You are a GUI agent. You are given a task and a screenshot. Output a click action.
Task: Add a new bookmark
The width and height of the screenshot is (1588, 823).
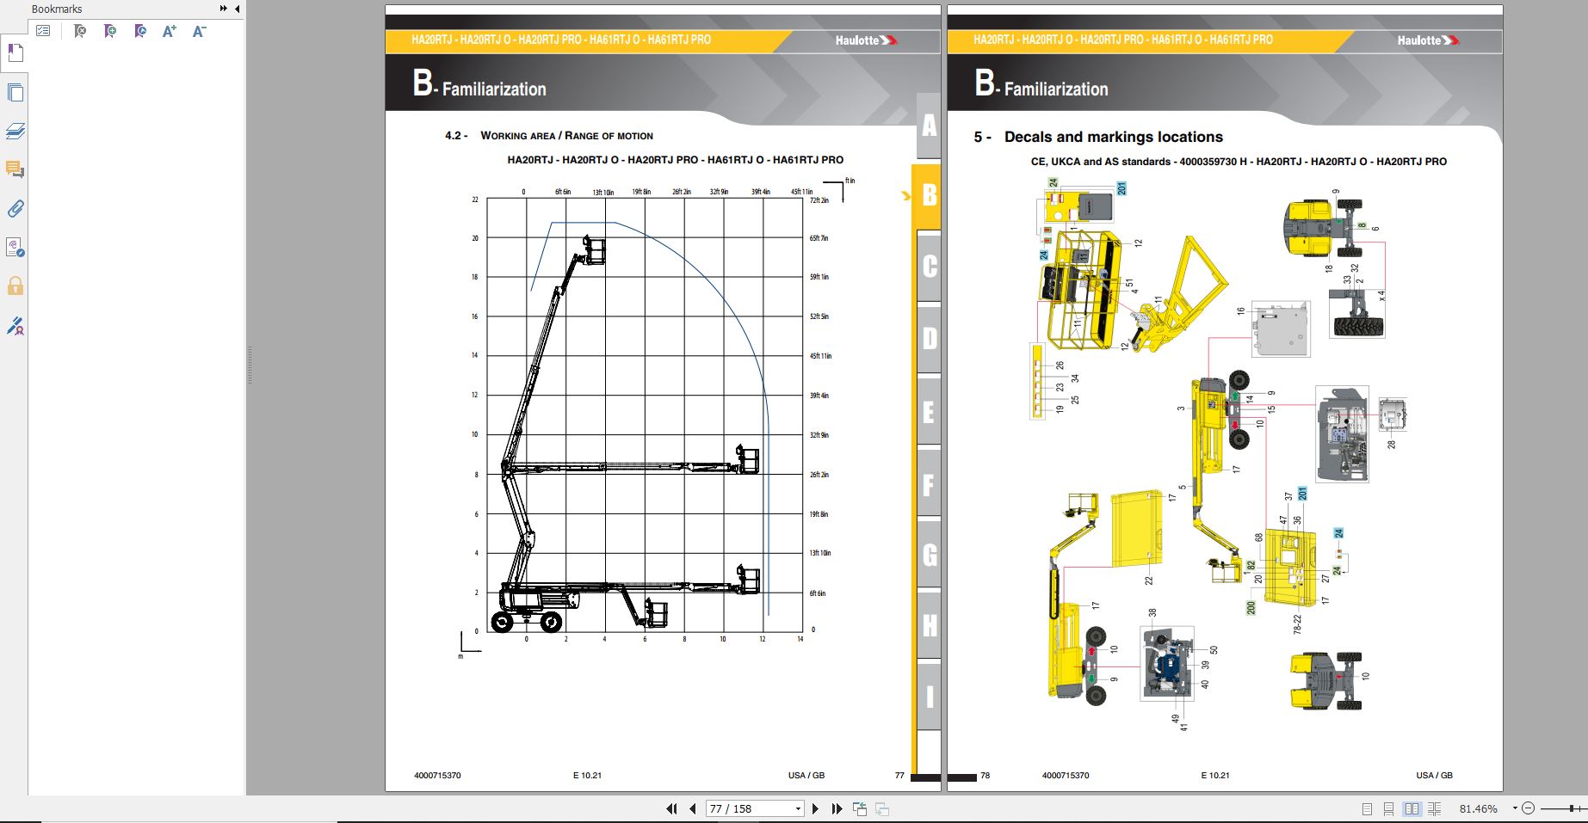pyautogui.click(x=109, y=31)
